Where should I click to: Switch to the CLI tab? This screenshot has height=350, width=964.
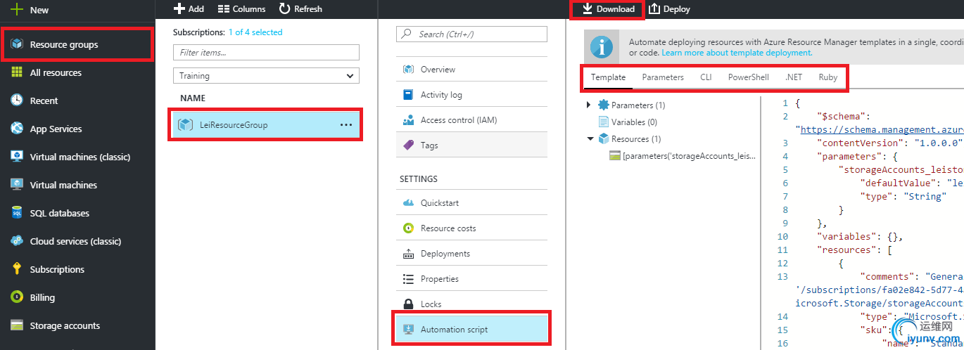(706, 77)
